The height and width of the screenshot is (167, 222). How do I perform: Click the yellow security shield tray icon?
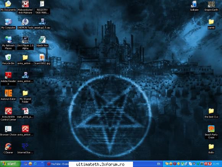[178, 164]
